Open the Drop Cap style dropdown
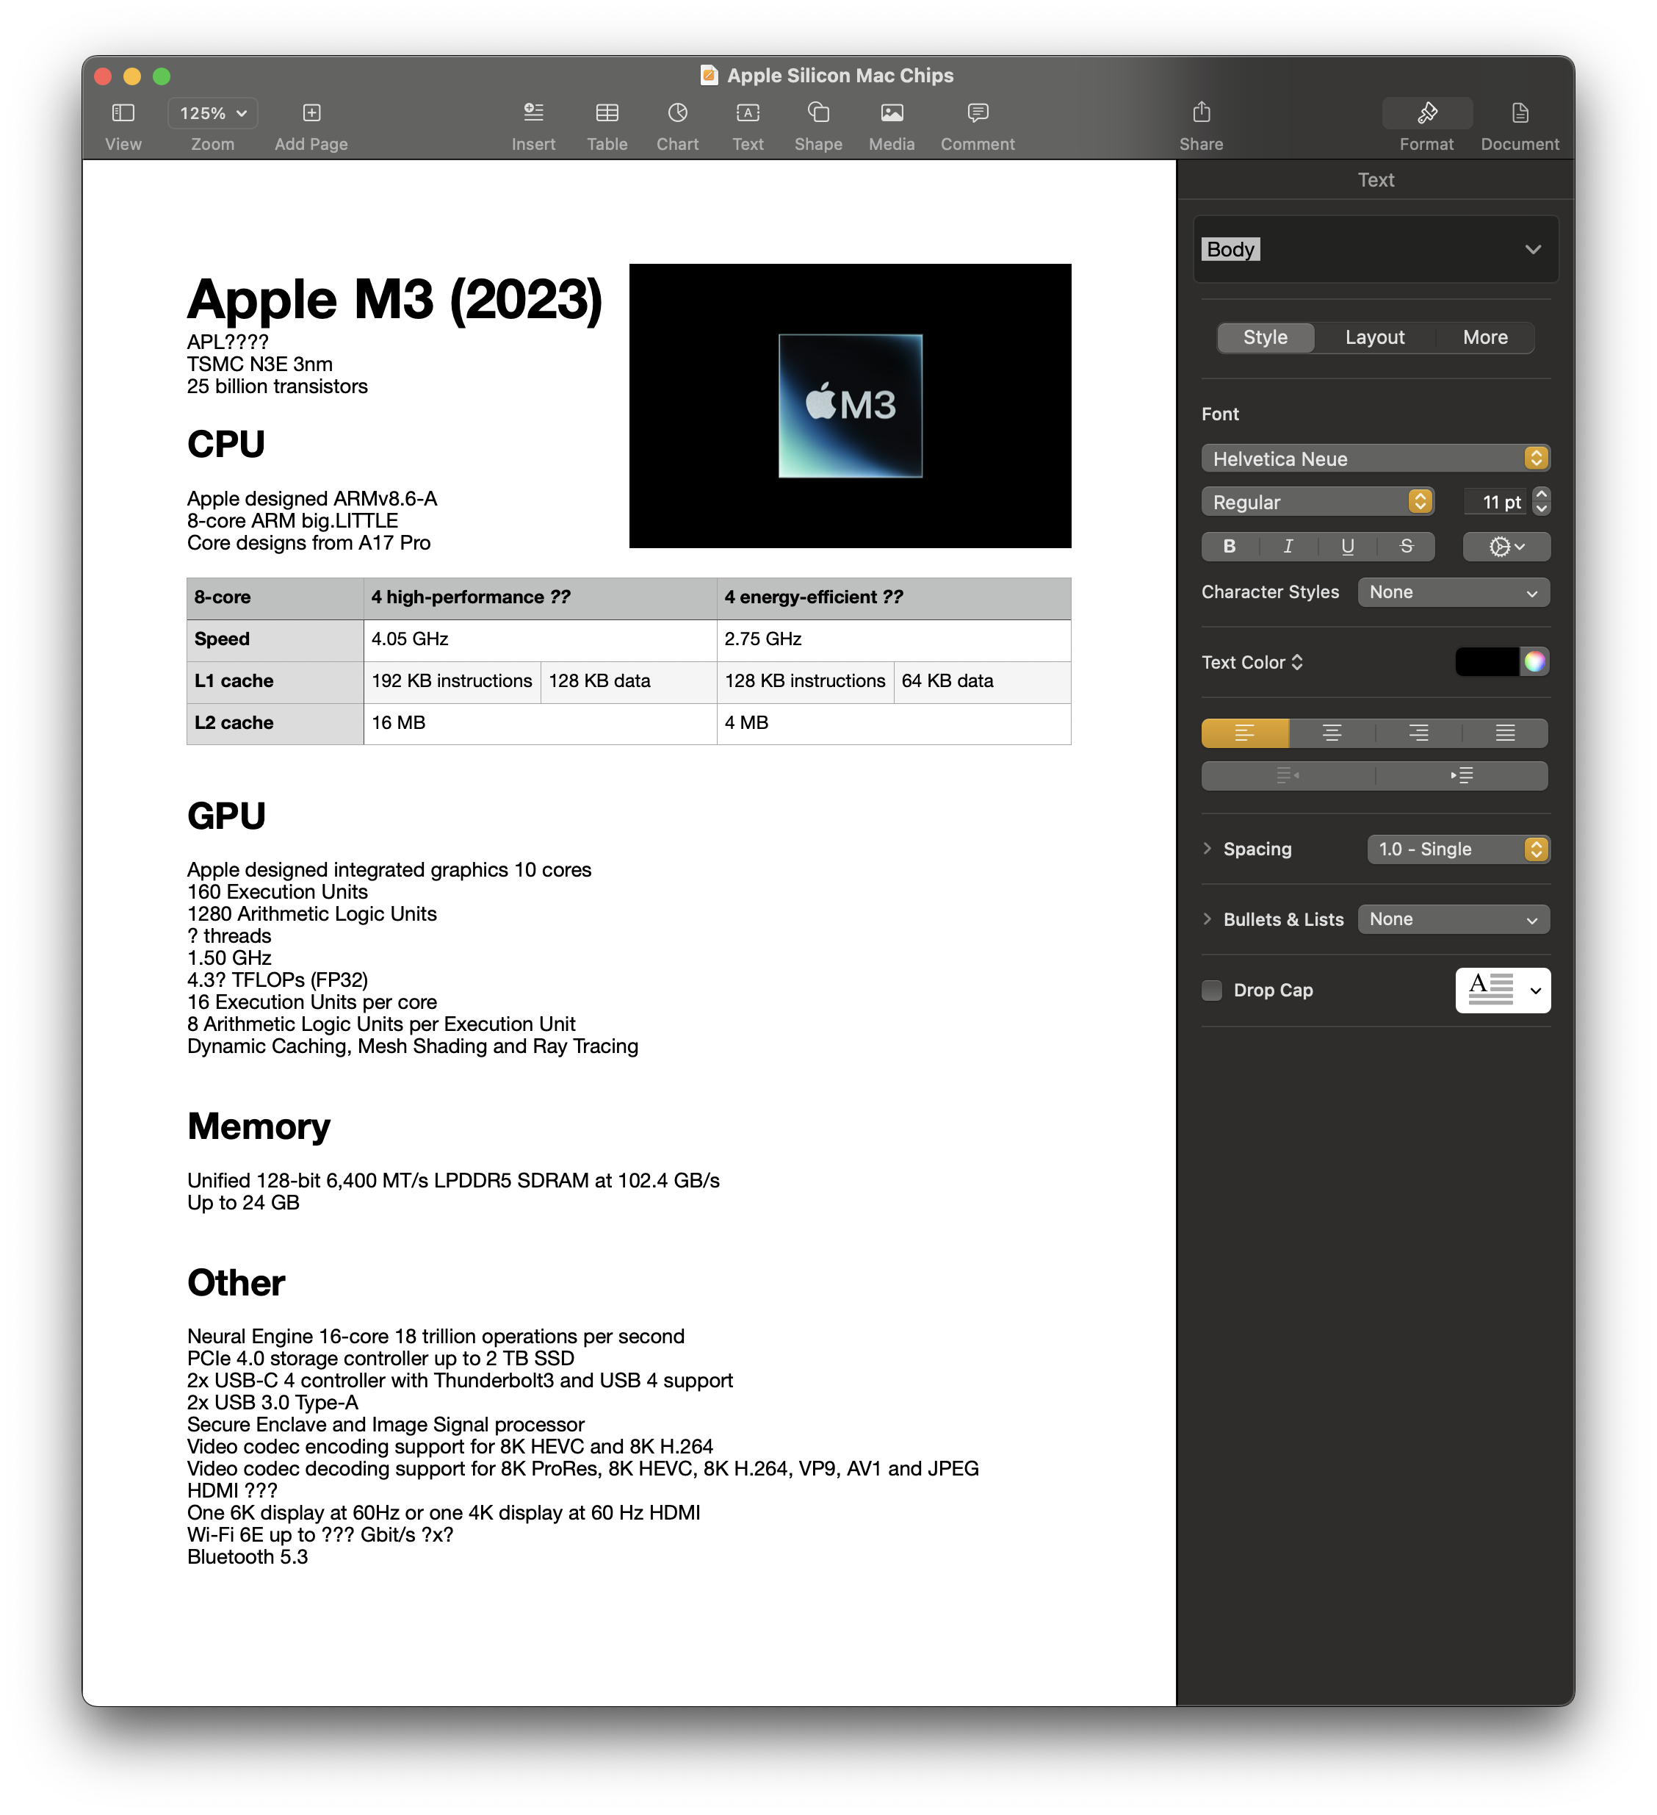 click(1503, 991)
